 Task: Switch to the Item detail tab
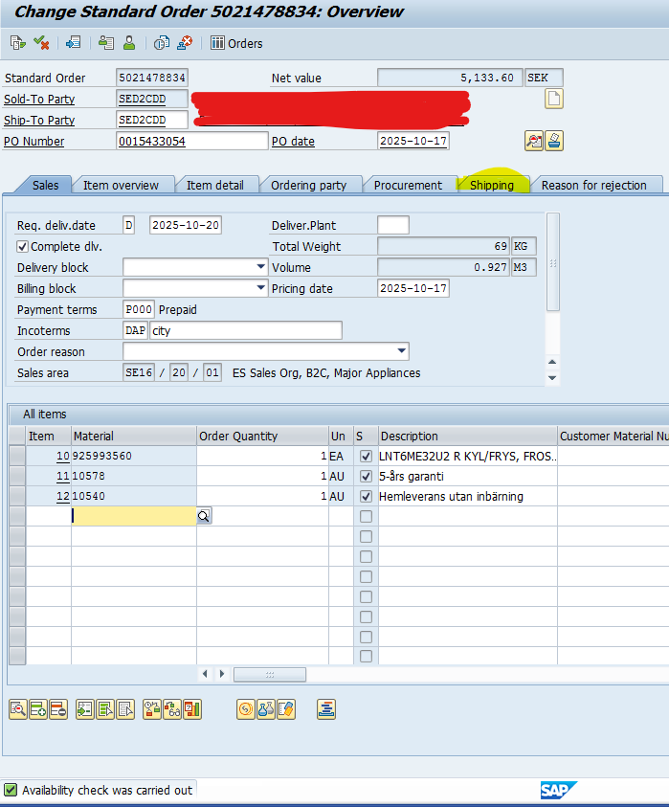point(215,186)
